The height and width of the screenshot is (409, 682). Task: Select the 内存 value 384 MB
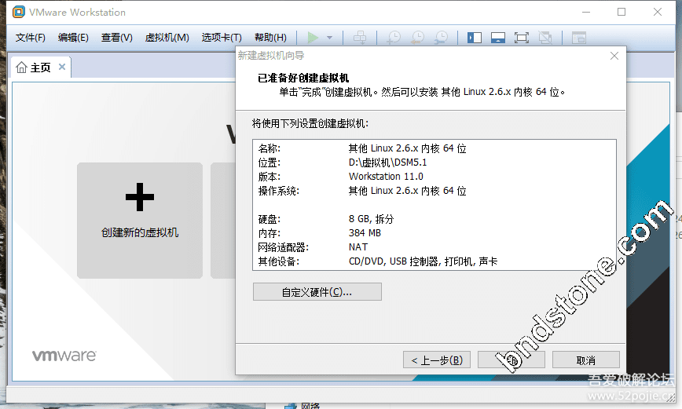coord(365,233)
